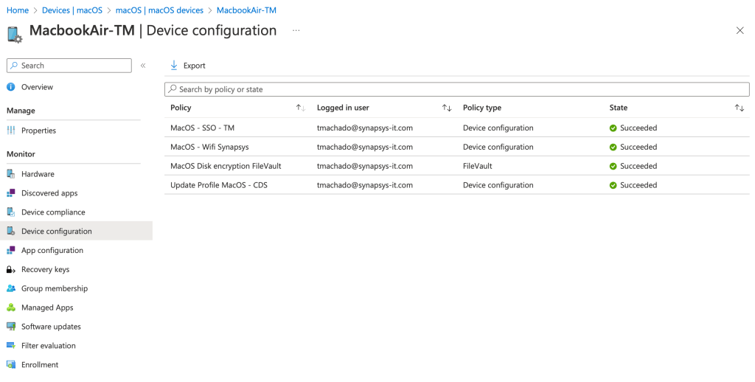The image size is (755, 382).
Task: Sort table by Policy column arrows
Action: click(300, 108)
